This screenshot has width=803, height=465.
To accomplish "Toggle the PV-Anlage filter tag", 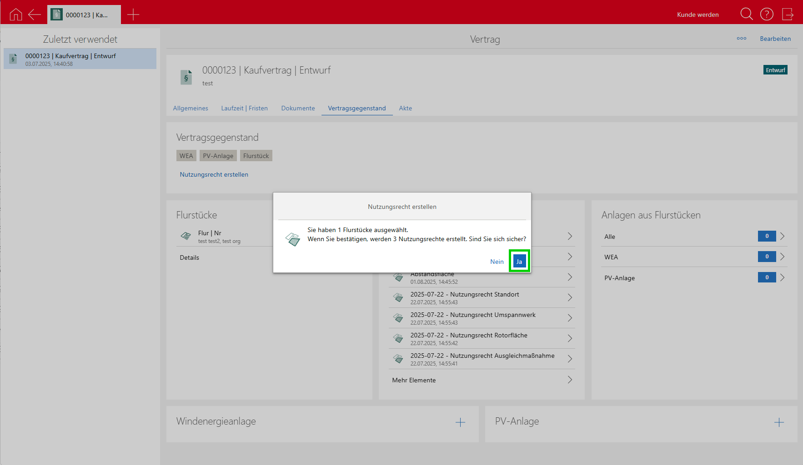I will tap(218, 156).
